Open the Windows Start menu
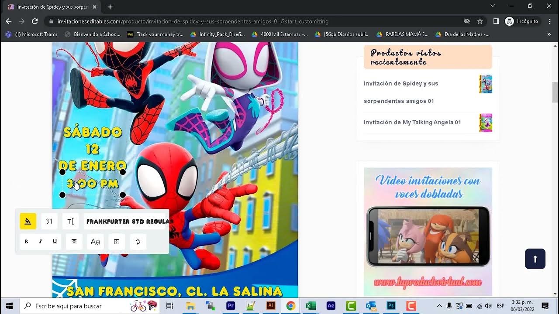The height and width of the screenshot is (314, 559). point(9,306)
